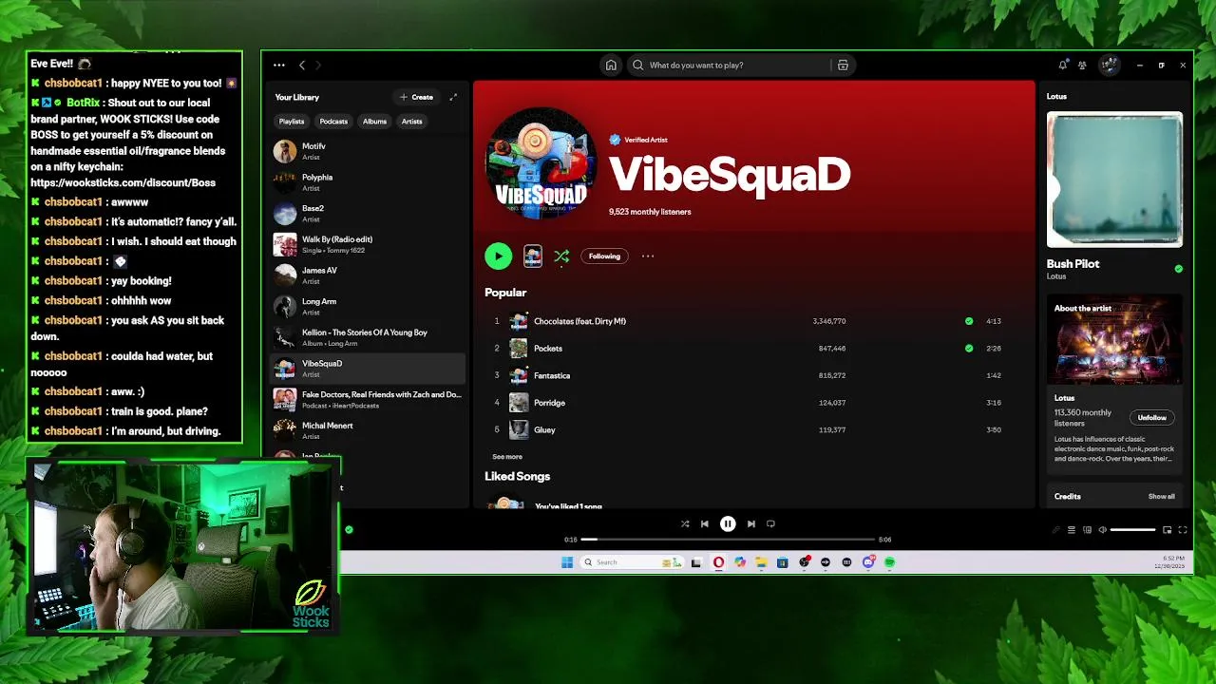Open James AV artist in library
Screen dimensions: 1216x684
(x=368, y=275)
